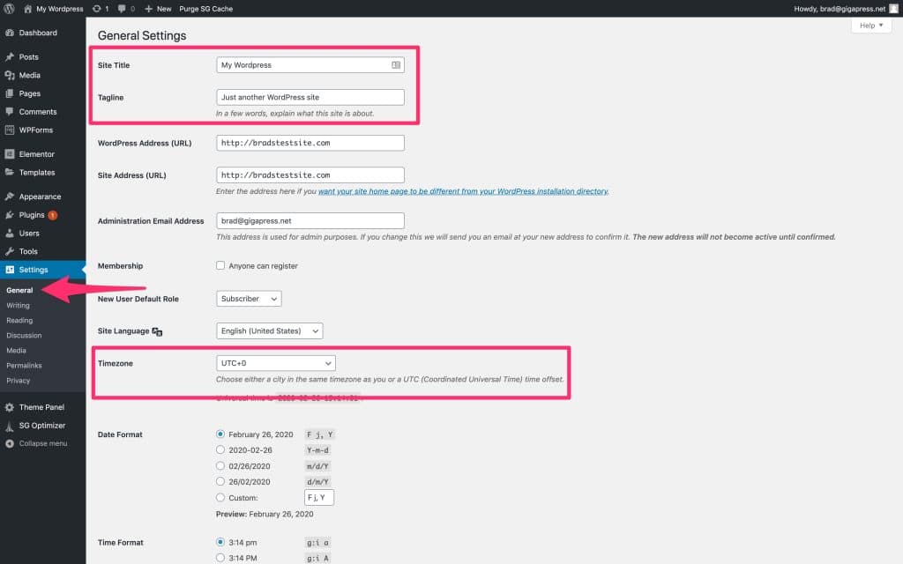
Task: Open the Timezone UTC+0 dropdown
Action: (x=276, y=363)
